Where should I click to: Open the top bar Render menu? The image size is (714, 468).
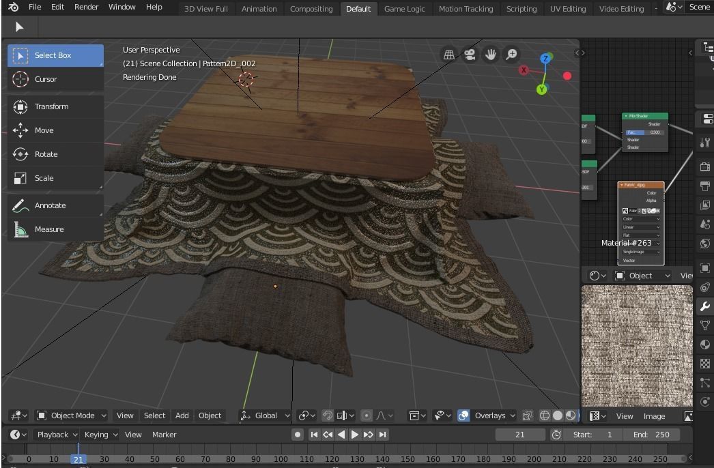pyautogui.click(x=87, y=7)
